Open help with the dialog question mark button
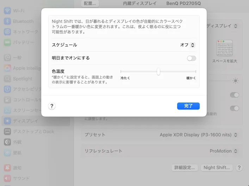 (x=52, y=106)
